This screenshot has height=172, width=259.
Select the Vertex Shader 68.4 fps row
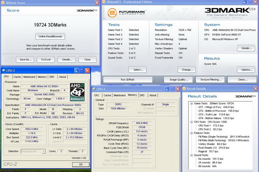tap(212, 144)
